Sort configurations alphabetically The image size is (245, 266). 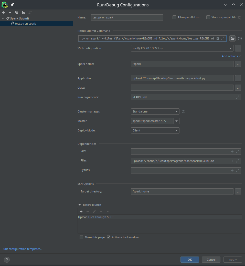pos(30,13)
